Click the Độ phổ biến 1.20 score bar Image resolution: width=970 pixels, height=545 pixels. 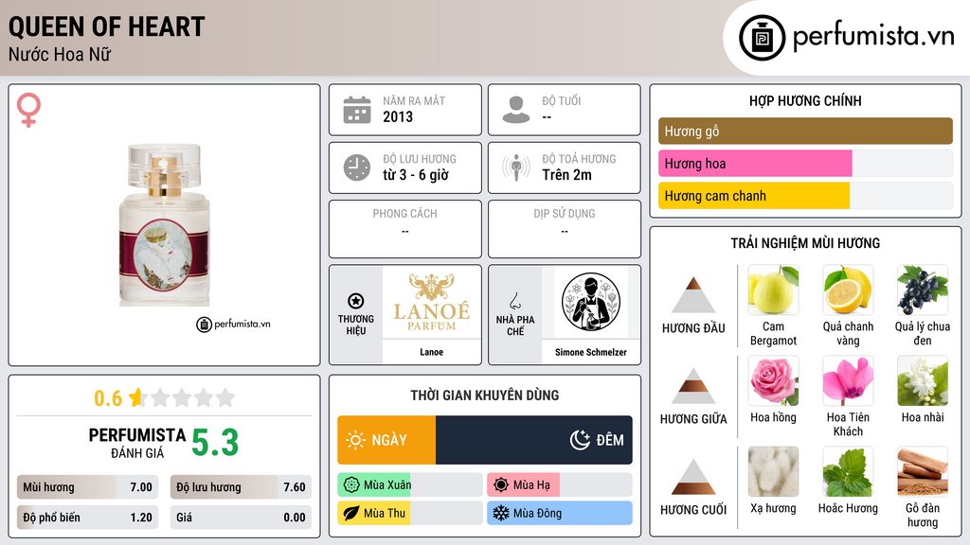coord(87,518)
